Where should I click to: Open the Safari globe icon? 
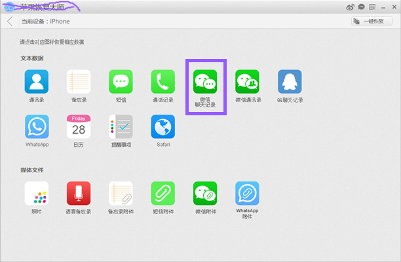163,126
